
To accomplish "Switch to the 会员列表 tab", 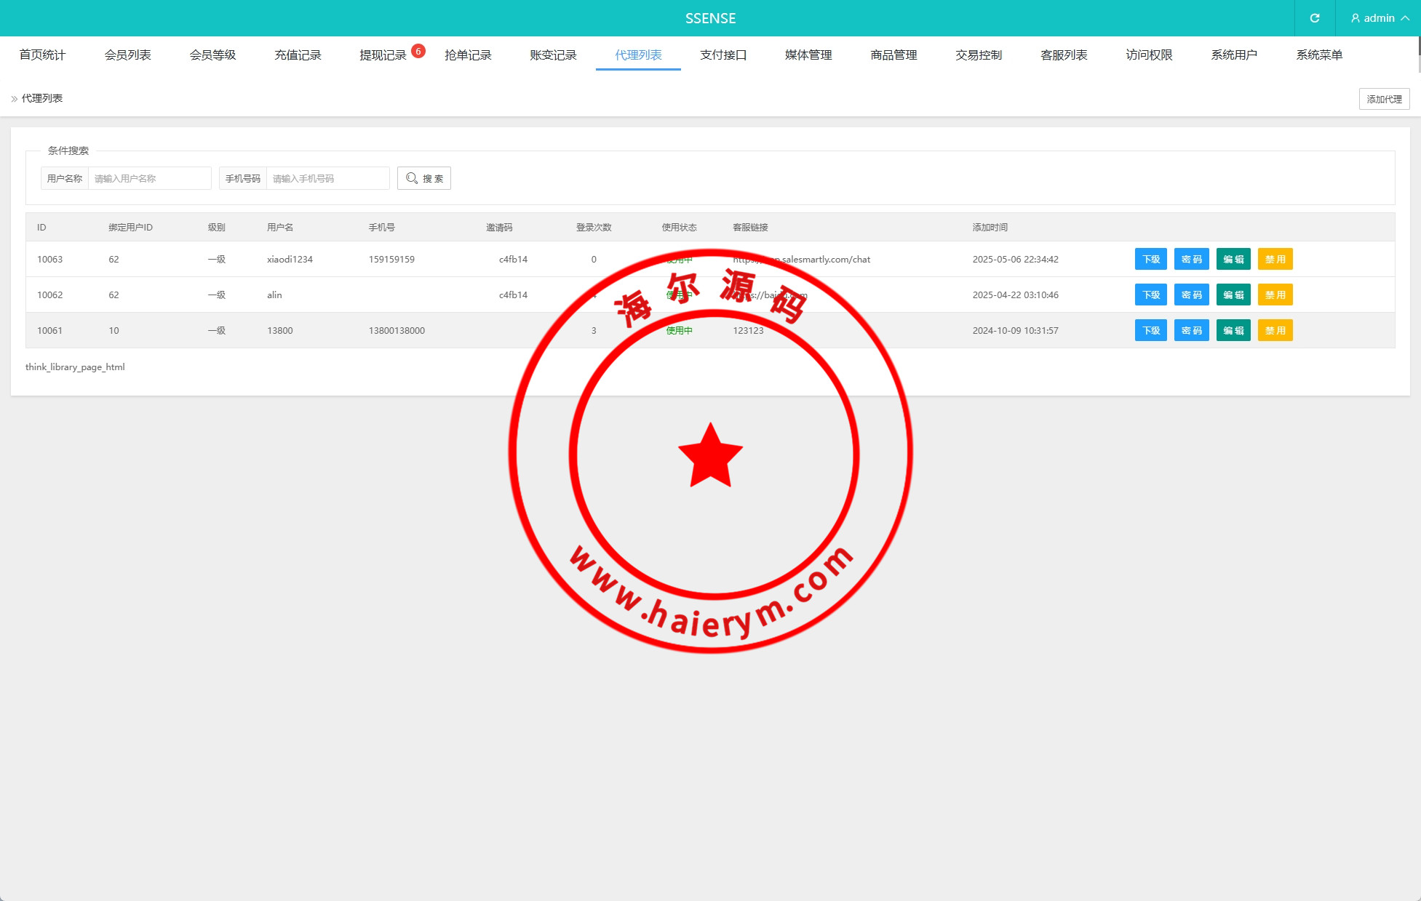I will (x=128, y=55).
